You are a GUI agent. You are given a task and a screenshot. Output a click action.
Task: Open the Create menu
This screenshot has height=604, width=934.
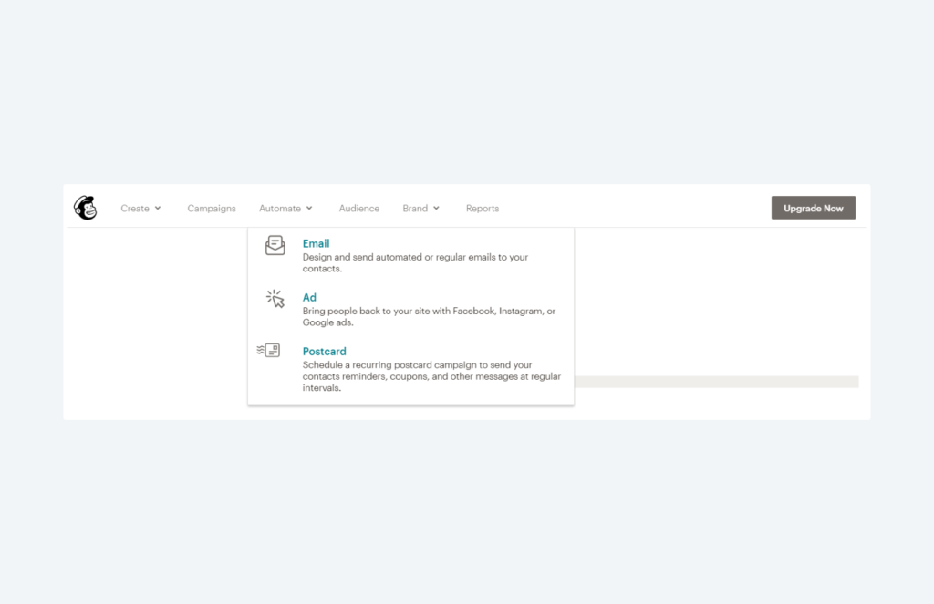(x=135, y=209)
